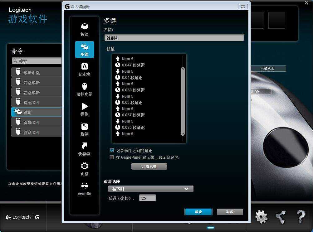Screen dimensions: 313x232
Task: Select the 右键单击 command in command list
Action: click(36, 82)
